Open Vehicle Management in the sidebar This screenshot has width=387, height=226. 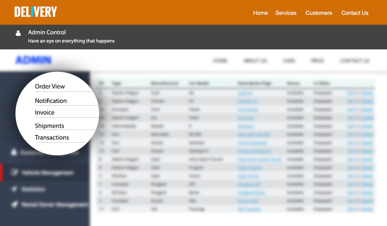click(47, 173)
